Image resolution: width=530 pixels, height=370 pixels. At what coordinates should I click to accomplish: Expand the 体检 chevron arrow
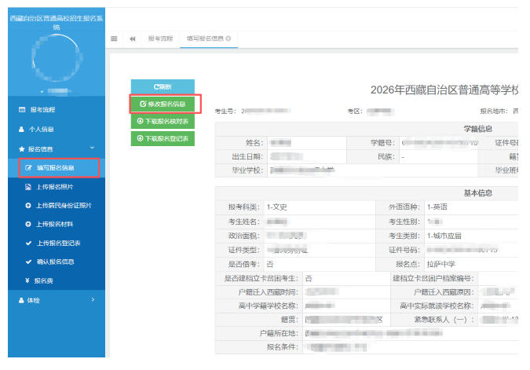point(93,299)
